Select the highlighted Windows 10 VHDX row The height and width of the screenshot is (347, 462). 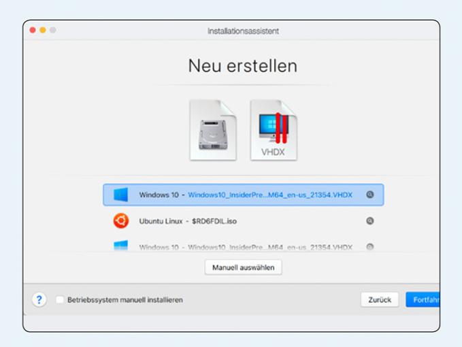point(244,195)
